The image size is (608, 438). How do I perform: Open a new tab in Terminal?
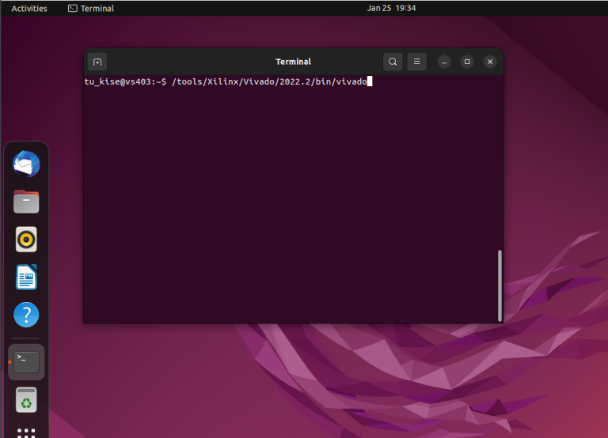tap(97, 62)
